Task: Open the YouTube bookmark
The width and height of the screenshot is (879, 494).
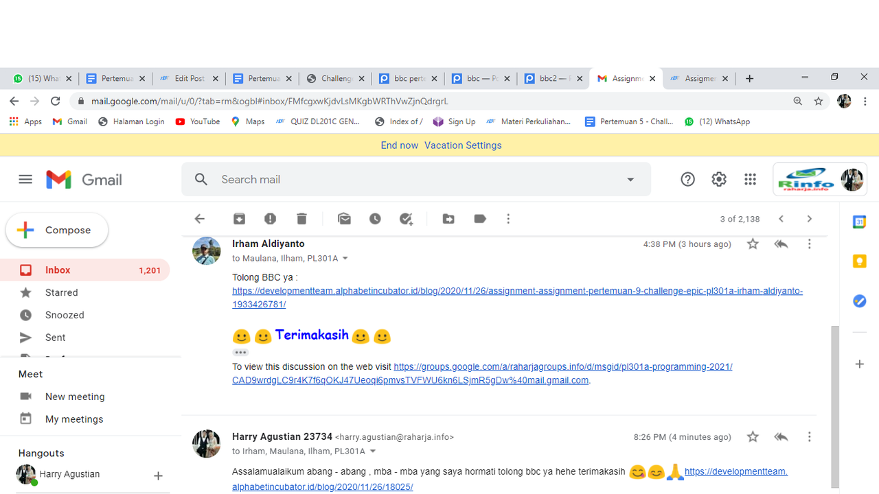Action: pos(198,121)
